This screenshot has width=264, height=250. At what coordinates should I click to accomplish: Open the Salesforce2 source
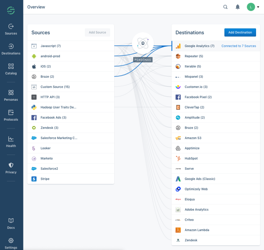click(x=71, y=169)
